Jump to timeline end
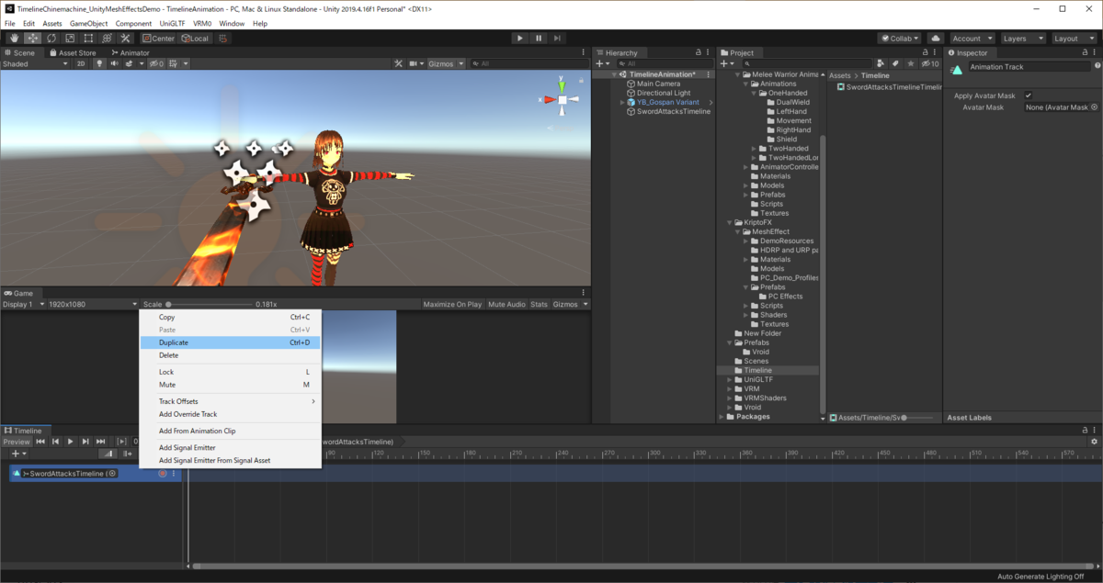Viewport: 1103px width, 583px height. pos(101,442)
